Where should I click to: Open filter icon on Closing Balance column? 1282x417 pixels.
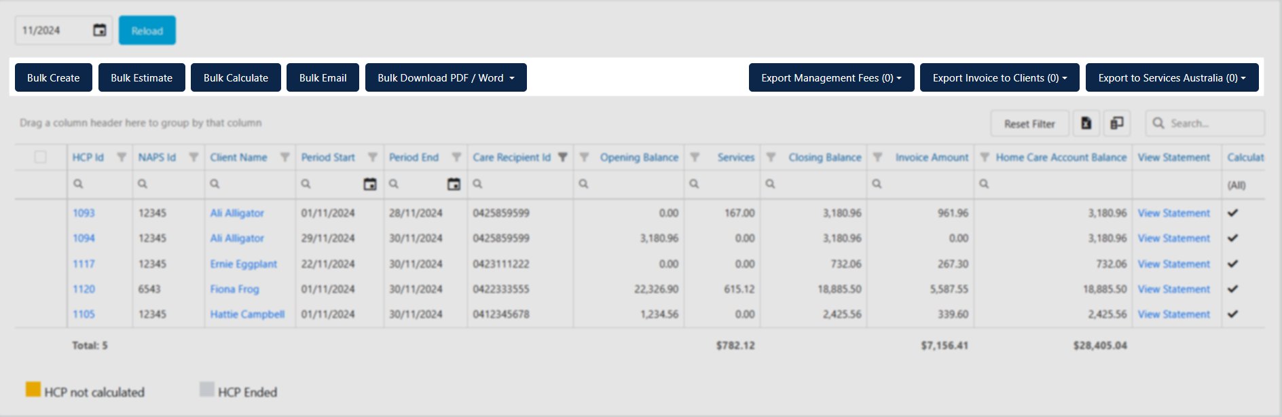[x=771, y=157]
